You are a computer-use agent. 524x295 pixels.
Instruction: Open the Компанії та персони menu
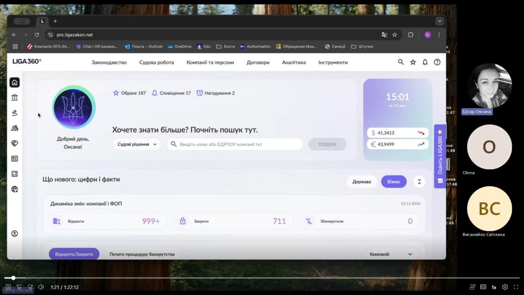210,62
